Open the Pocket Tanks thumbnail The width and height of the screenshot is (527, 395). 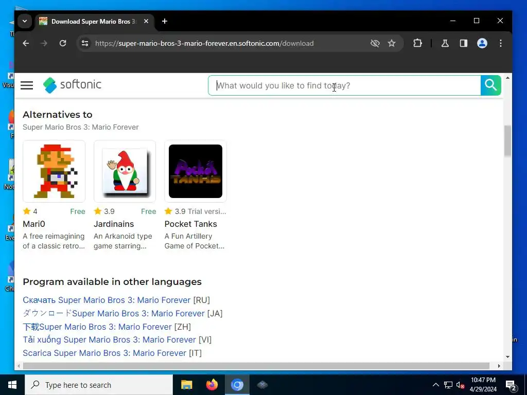[x=196, y=171]
